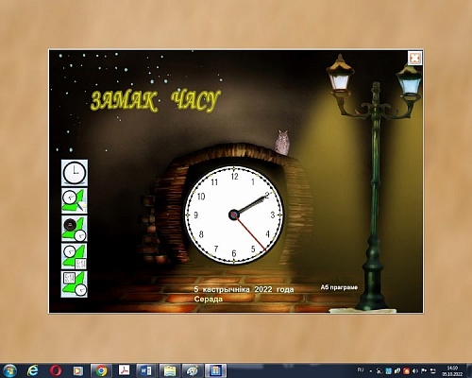The image size is (472, 378).
Task: Open the file explorer taskbar icon
Action: tap(170, 370)
